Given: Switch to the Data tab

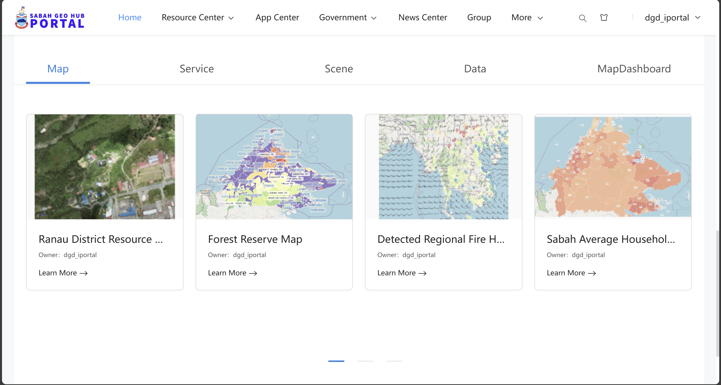Looking at the screenshot, I should point(475,69).
